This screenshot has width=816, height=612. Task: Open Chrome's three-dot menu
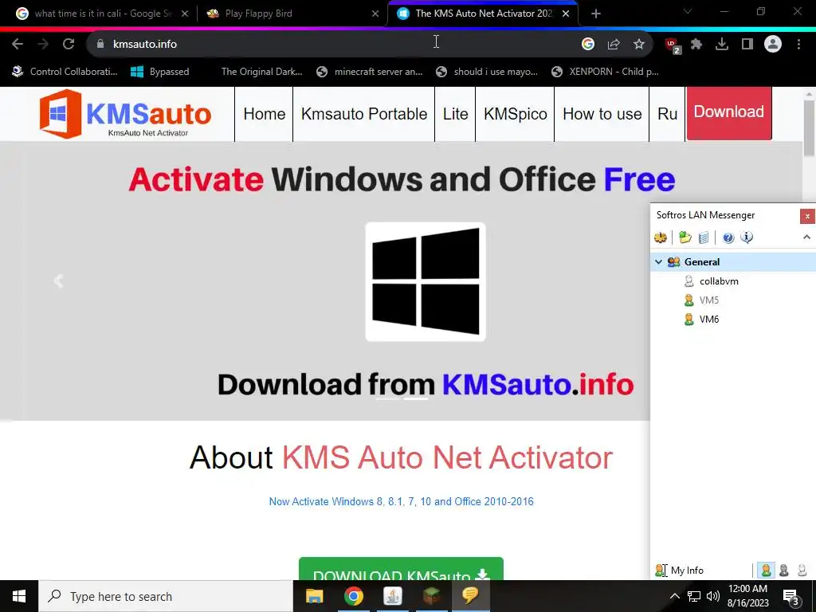click(798, 45)
